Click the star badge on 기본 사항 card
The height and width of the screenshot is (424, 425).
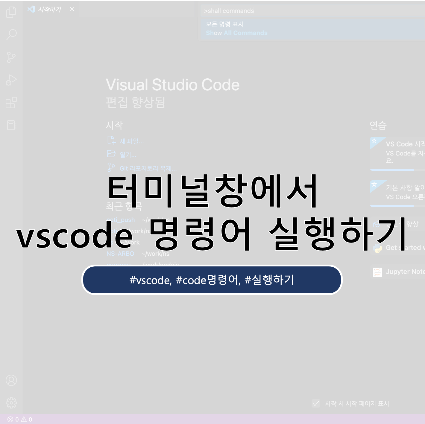[x=374, y=184]
